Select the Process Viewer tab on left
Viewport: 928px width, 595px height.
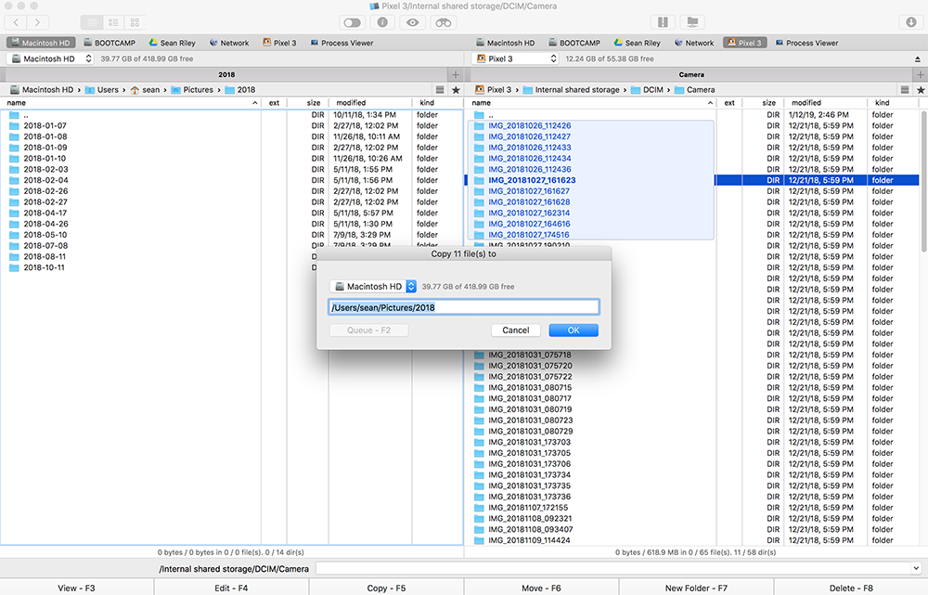342,43
